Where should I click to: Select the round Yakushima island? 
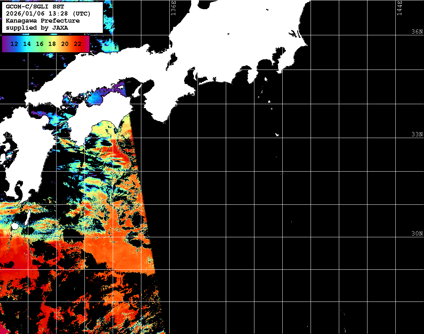click(x=14, y=226)
